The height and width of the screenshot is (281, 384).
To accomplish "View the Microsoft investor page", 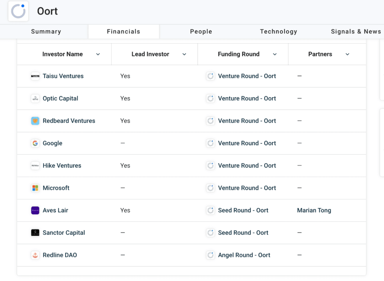I will click(56, 188).
